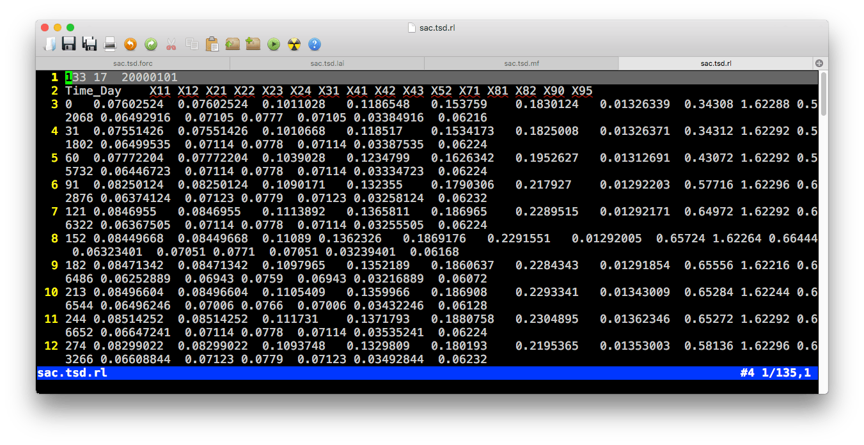Select the sac.tsd.rl tab
This screenshot has width=864, height=445.
pos(716,63)
